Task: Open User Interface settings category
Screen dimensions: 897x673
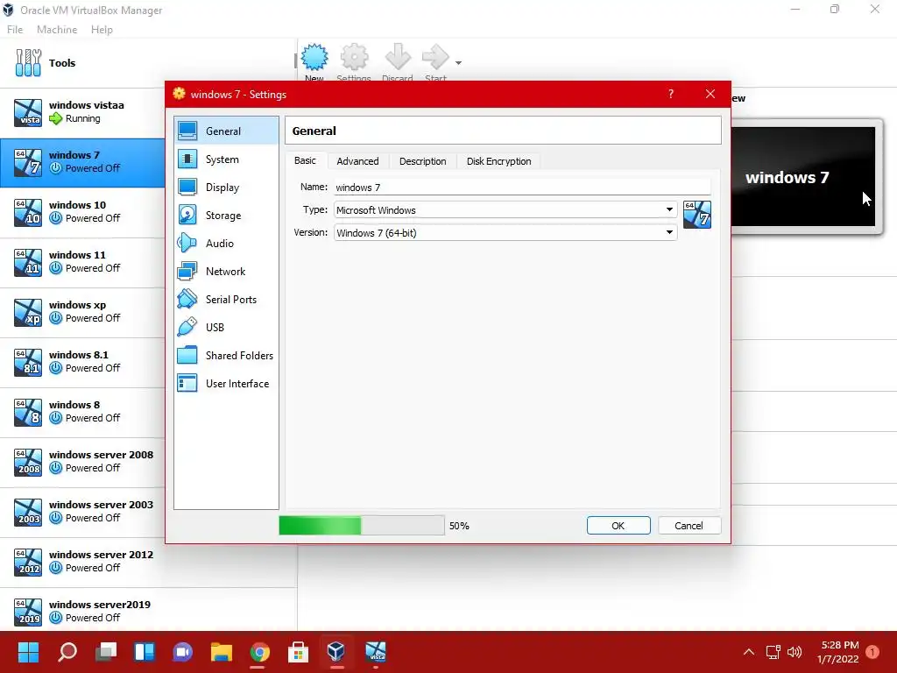Action: point(226,384)
